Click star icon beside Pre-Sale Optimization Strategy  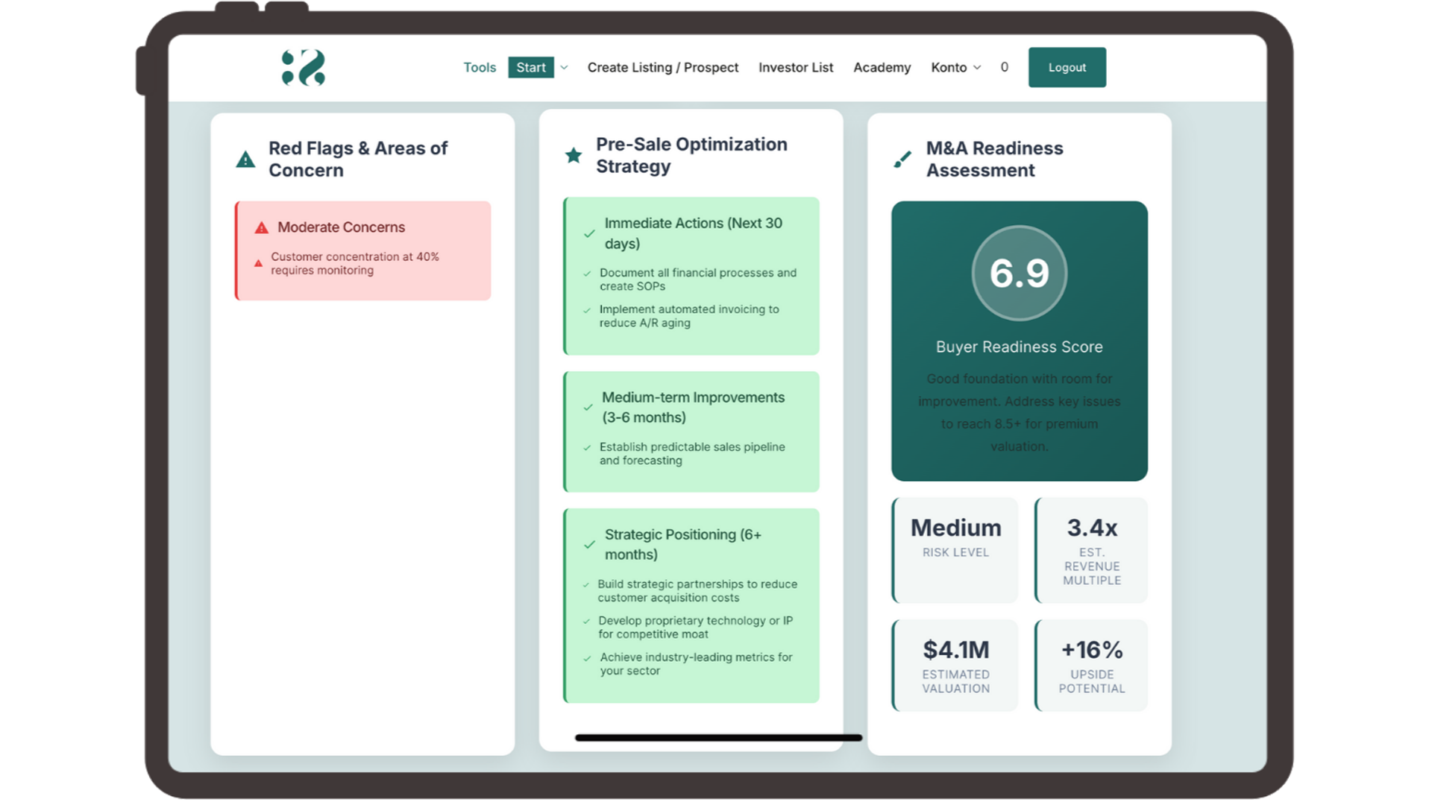pyautogui.click(x=573, y=155)
